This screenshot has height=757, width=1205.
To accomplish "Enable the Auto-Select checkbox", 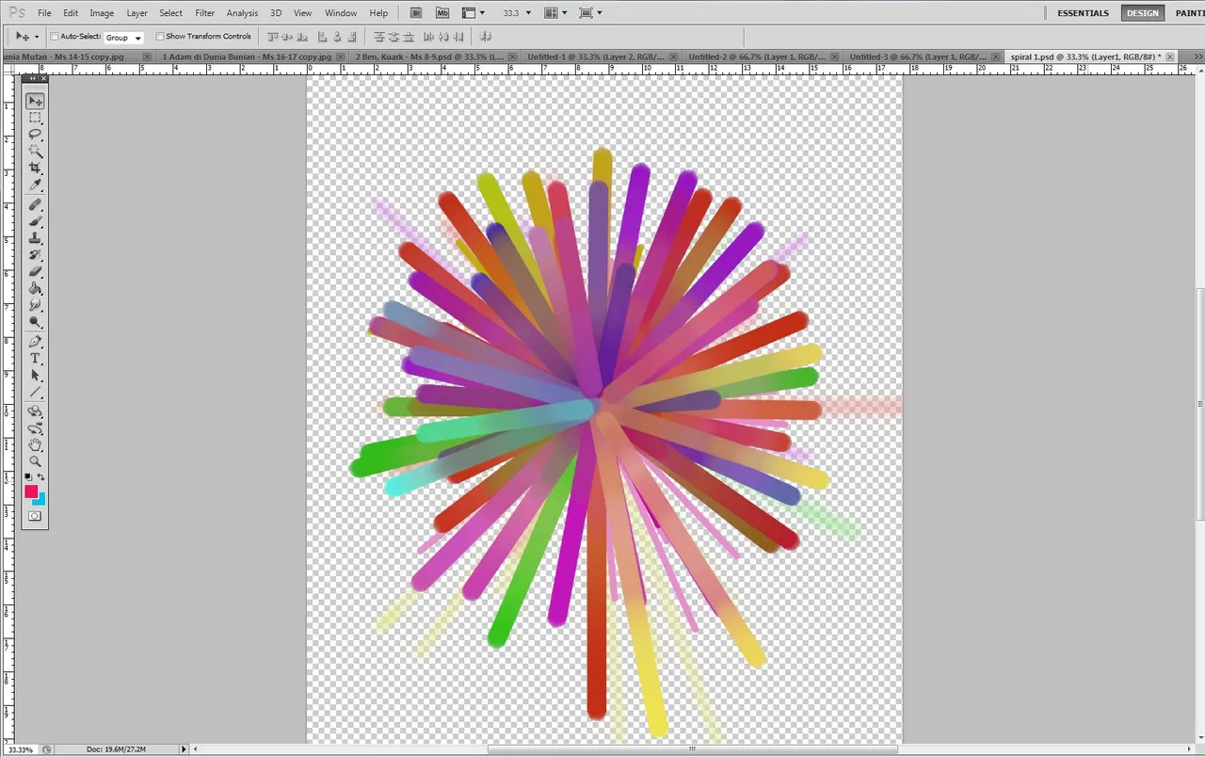I will 54,37.
